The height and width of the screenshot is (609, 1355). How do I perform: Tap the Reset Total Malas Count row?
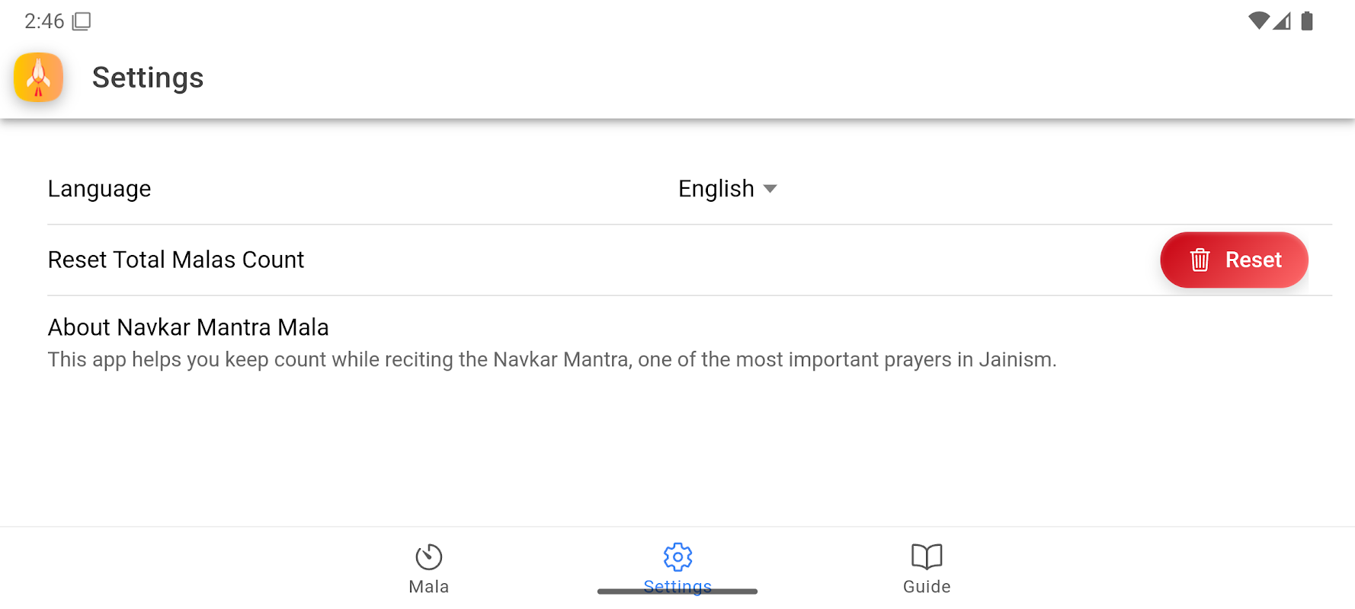point(690,260)
